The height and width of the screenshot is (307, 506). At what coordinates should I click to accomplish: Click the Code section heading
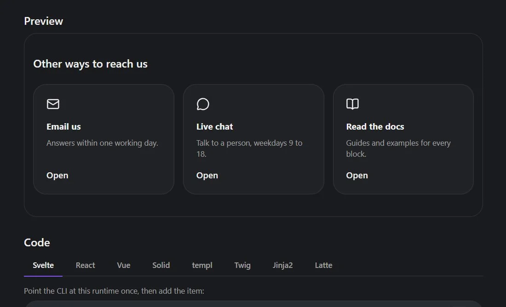pyautogui.click(x=37, y=243)
